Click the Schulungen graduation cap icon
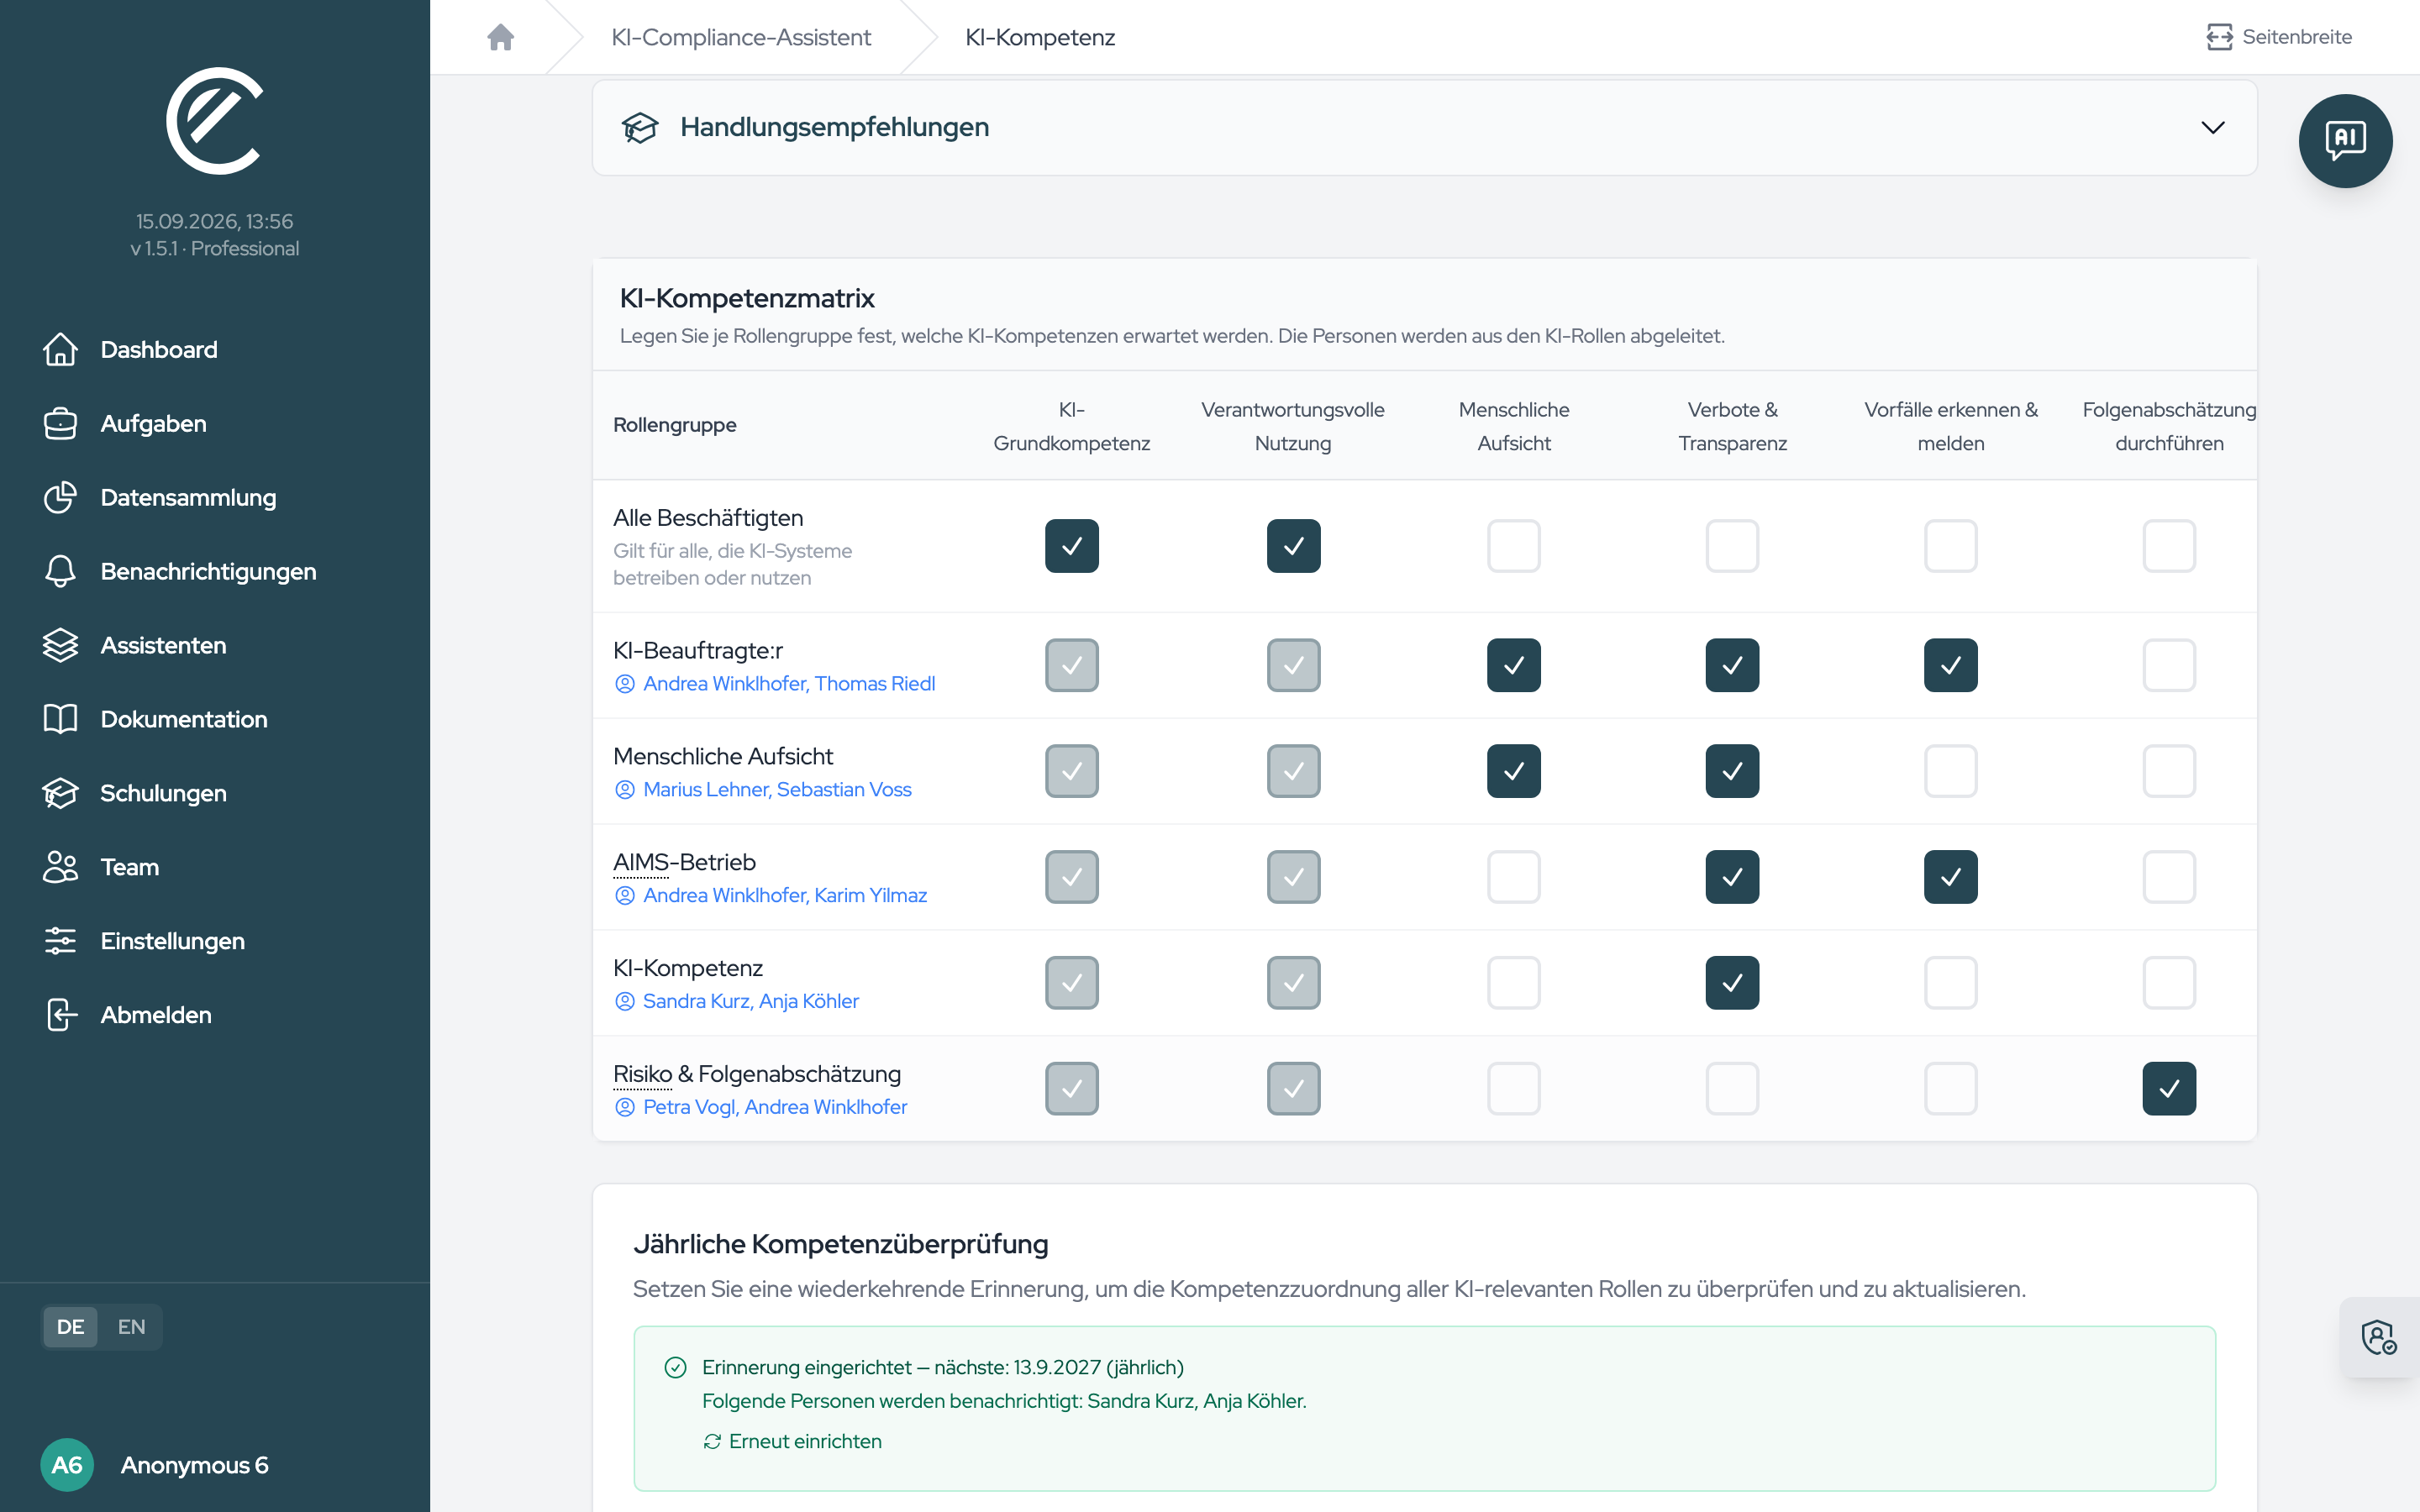2420x1512 pixels. point(60,793)
